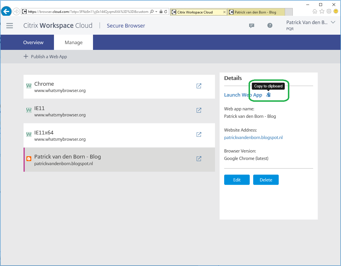341x266 pixels.
Task: Open the hamburger navigation menu
Action: [9, 26]
